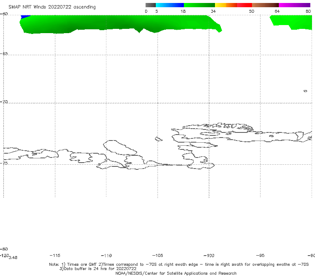Click the latitude label '-70'
315x276 pixels.
(x=4, y=102)
